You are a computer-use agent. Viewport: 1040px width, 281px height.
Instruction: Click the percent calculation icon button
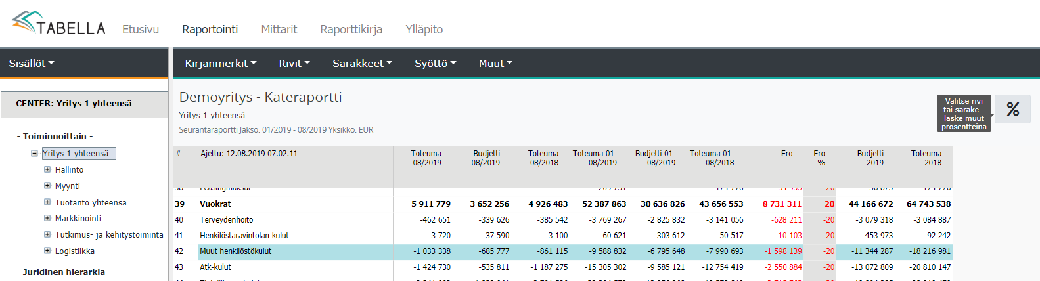pos(1012,109)
